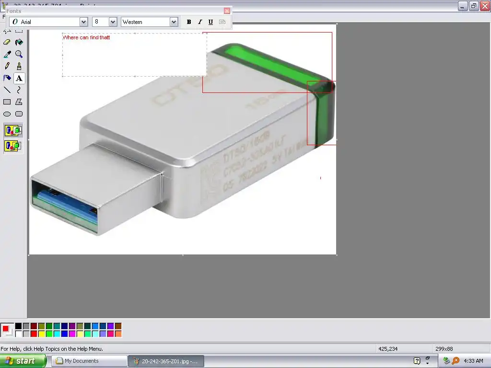Toggle bold formatting in Fonts toolbar
The height and width of the screenshot is (368, 491).
189,22
